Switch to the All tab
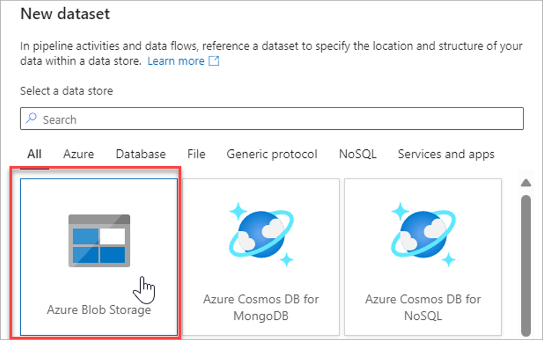The height and width of the screenshot is (340, 543). [x=34, y=154]
